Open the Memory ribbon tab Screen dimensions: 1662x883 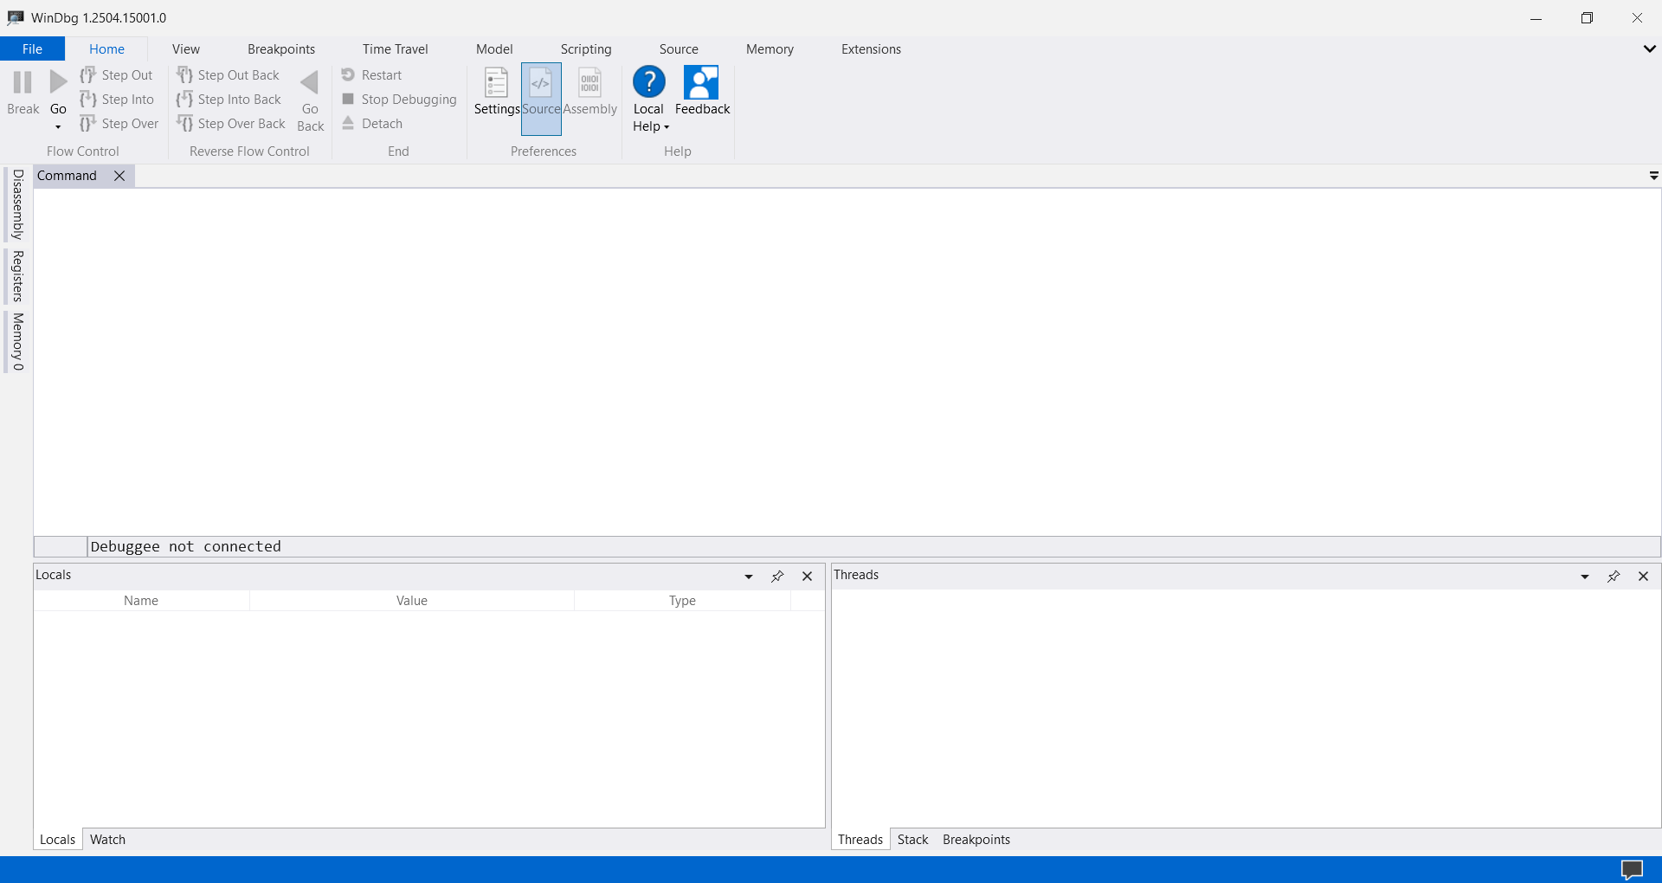(x=770, y=49)
